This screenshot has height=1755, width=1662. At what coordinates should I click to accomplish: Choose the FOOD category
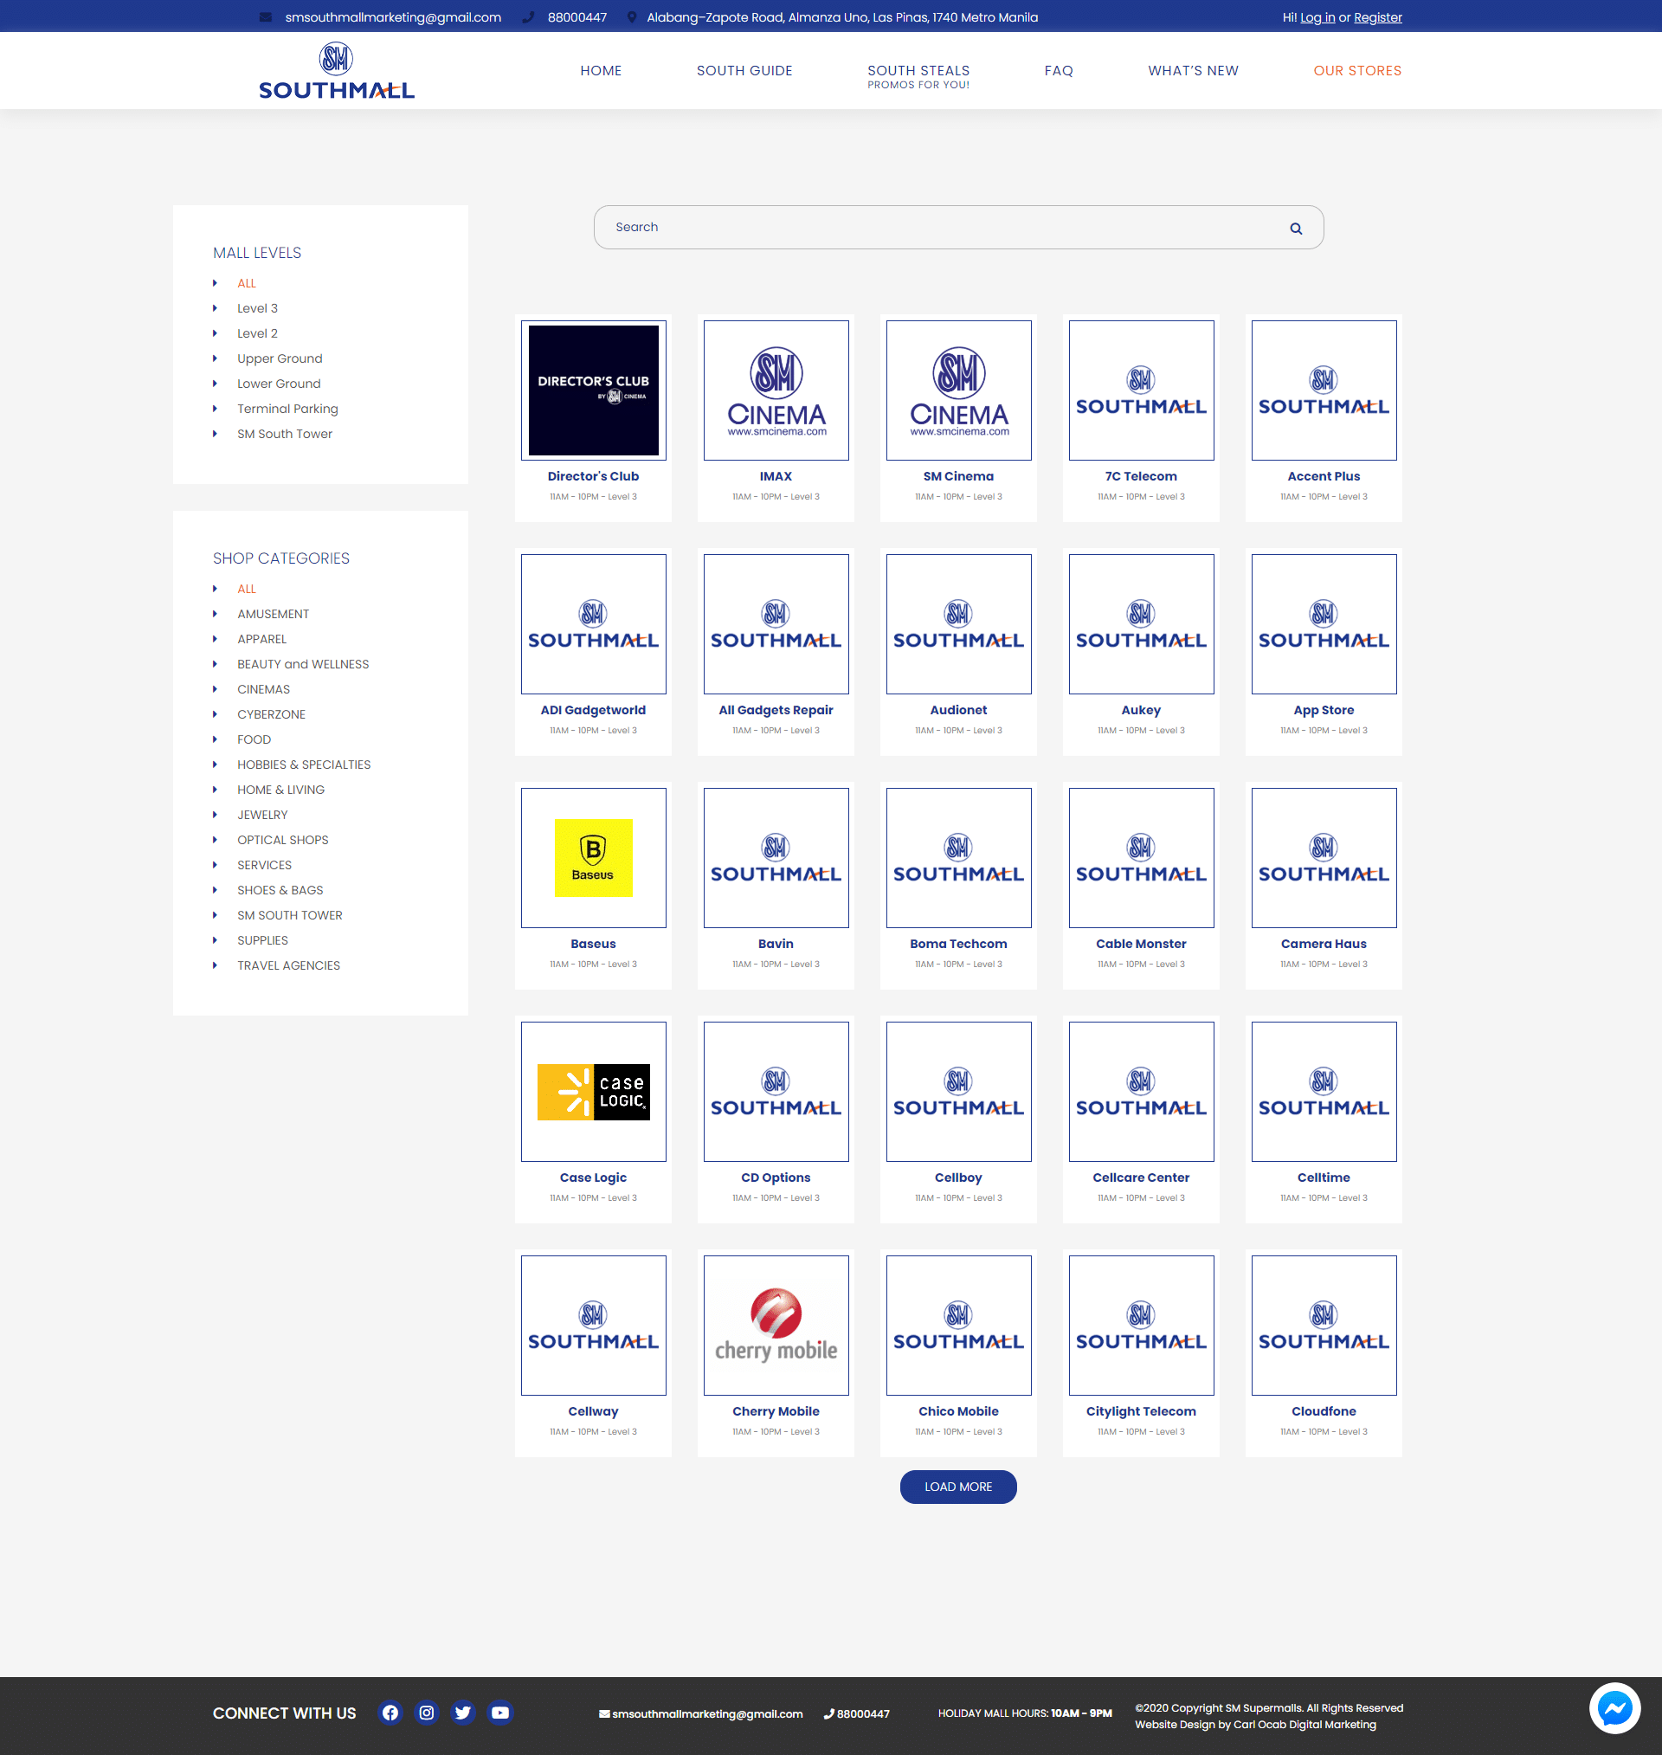[254, 739]
